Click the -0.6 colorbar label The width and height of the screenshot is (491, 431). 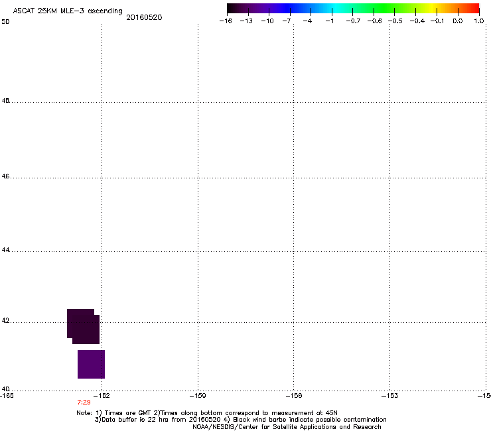[374, 21]
